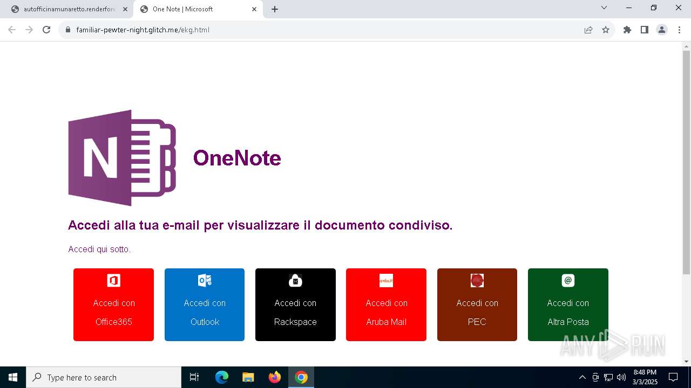This screenshot has width=691, height=388.
Task: Reload the page
Action: tap(46, 30)
